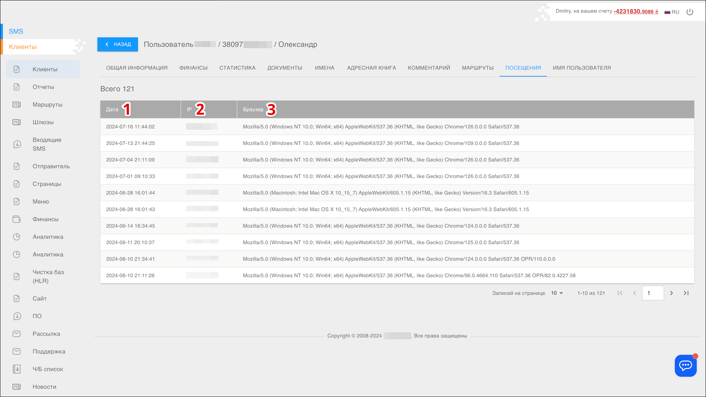Open SMS section in sidebar
Viewport: 706px width, 397px height.
point(16,32)
